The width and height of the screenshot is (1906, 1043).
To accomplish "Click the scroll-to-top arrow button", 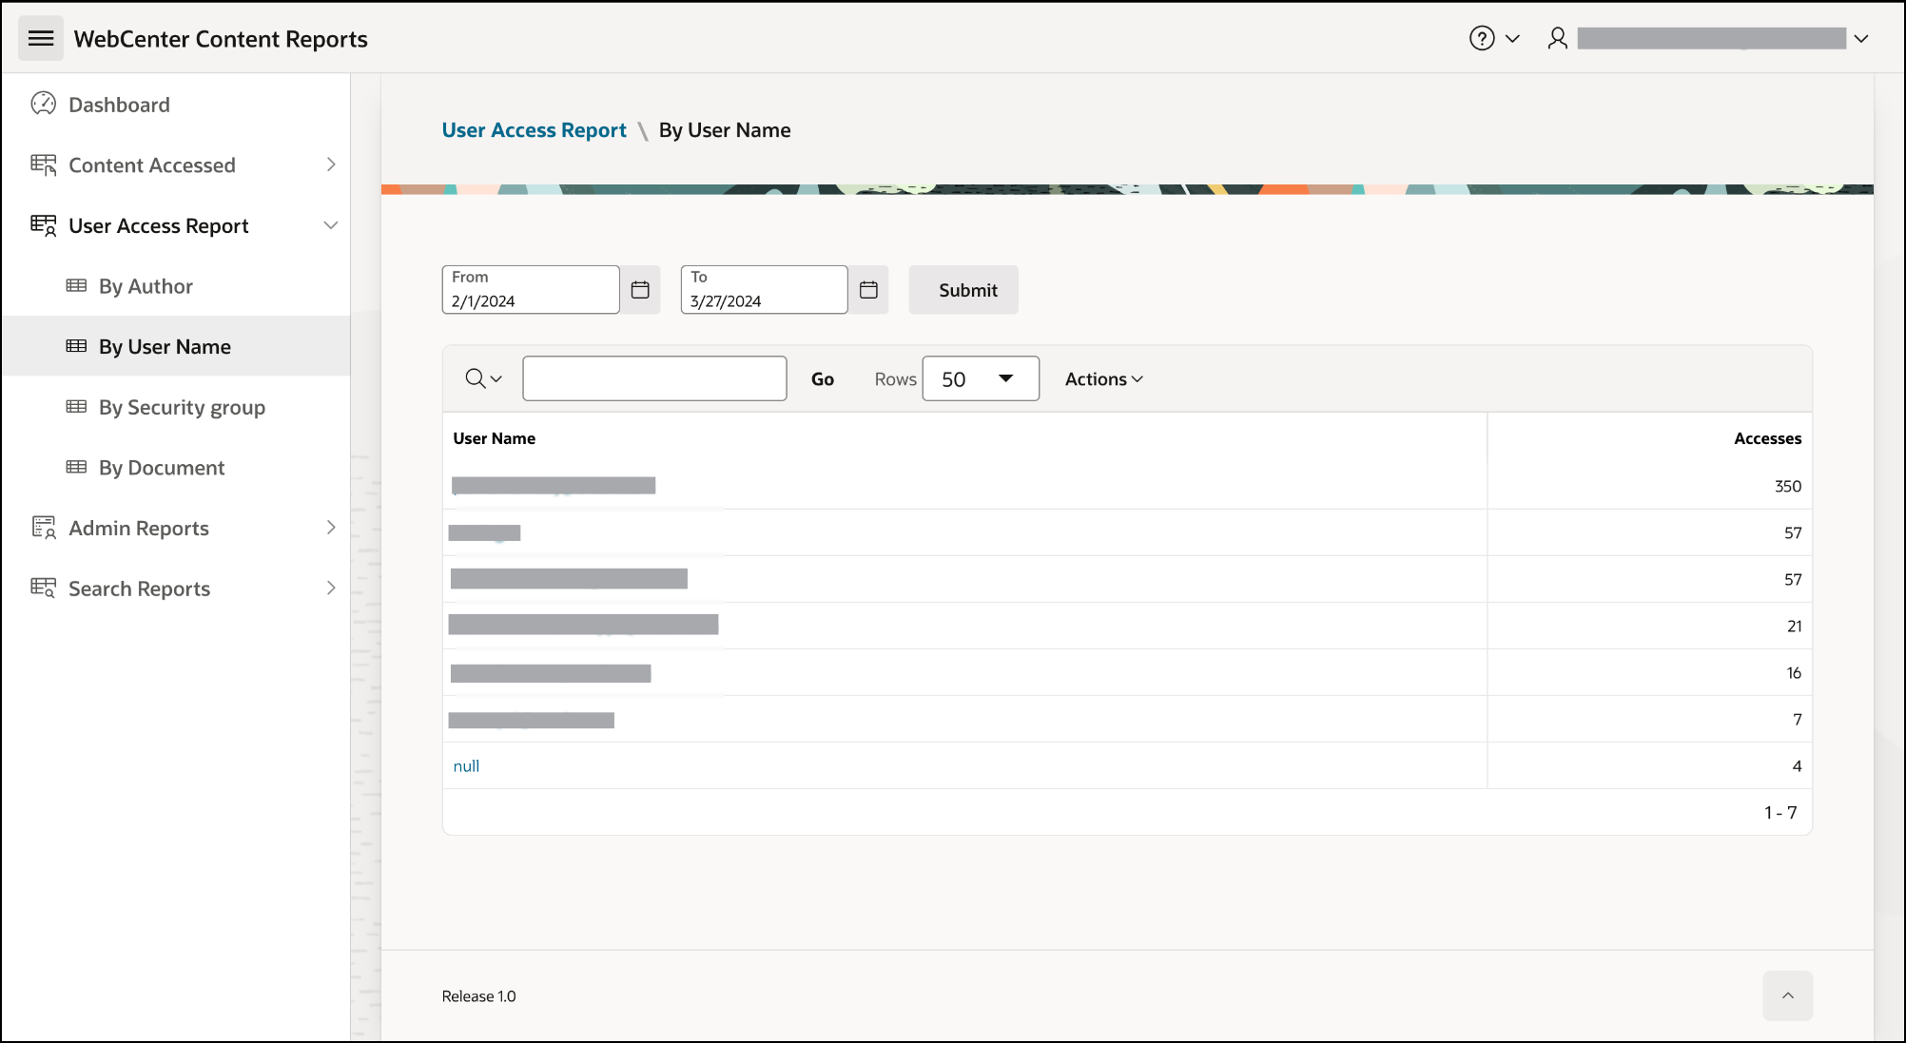I will coord(1787,995).
